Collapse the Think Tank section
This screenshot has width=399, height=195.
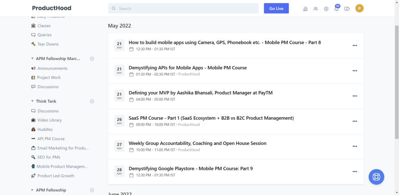[33, 101]
